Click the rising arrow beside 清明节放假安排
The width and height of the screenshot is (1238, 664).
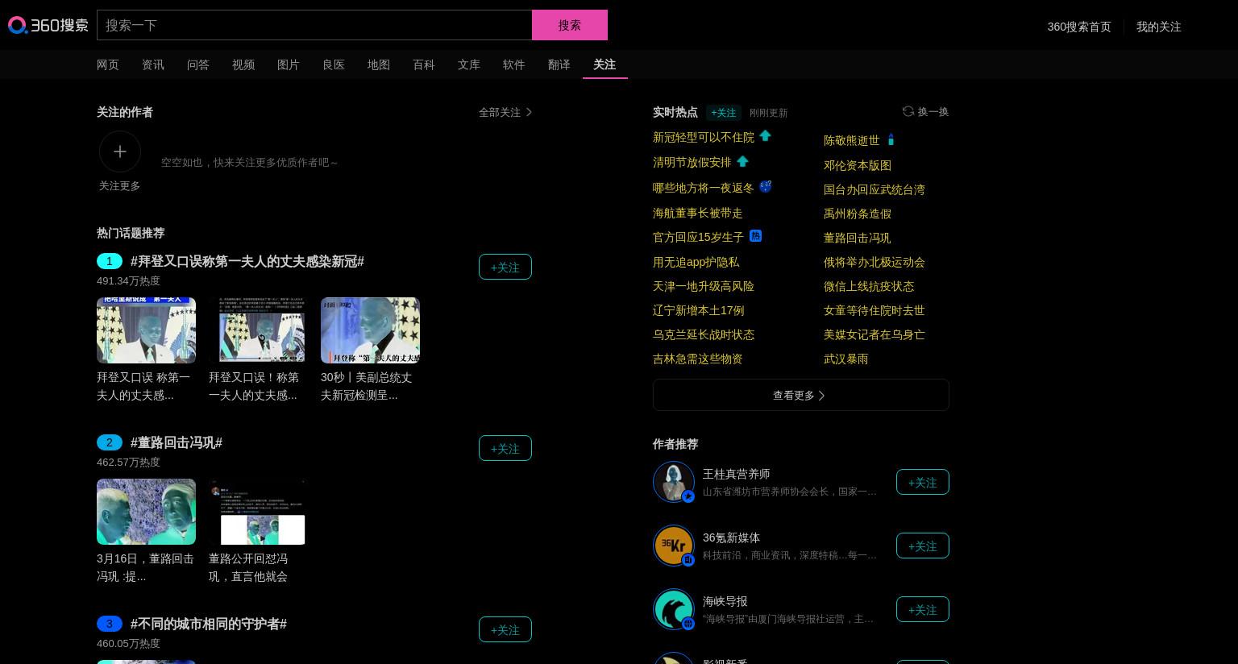tap(743, 161)
